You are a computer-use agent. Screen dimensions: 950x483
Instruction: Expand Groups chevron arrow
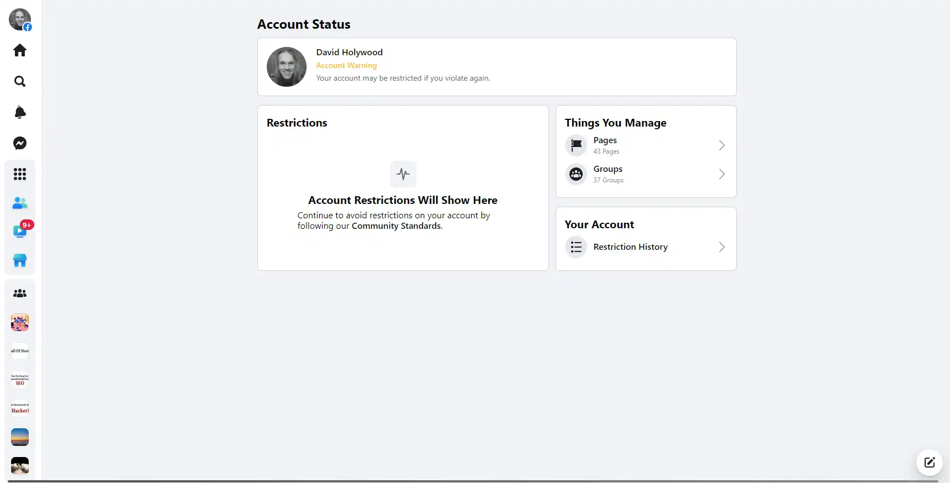tap(721, 174)
